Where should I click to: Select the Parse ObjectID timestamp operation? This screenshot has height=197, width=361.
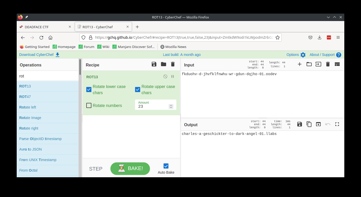tap(48, 139)
